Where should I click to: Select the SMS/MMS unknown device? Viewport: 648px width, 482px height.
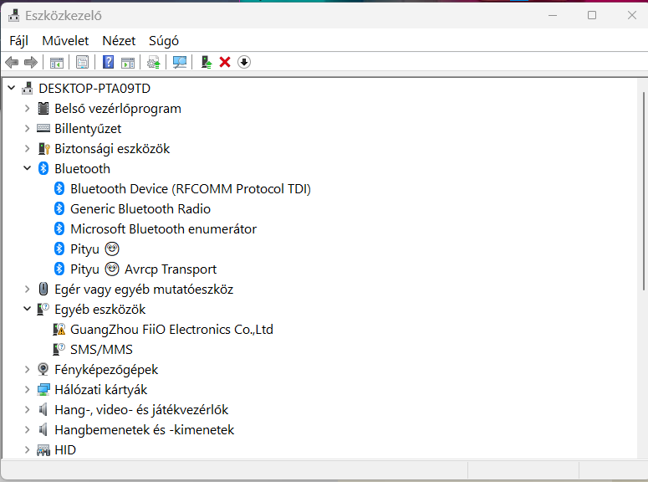pos(102,350)
